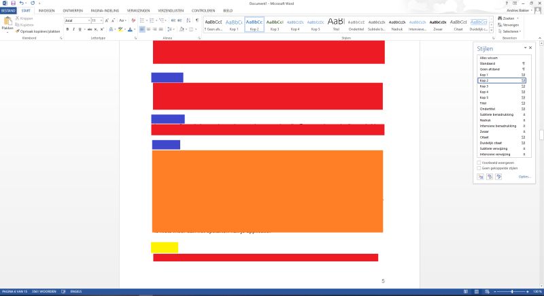Toggle subscript formatting
Screen dimensions: 544x296
tap(96, 29)
